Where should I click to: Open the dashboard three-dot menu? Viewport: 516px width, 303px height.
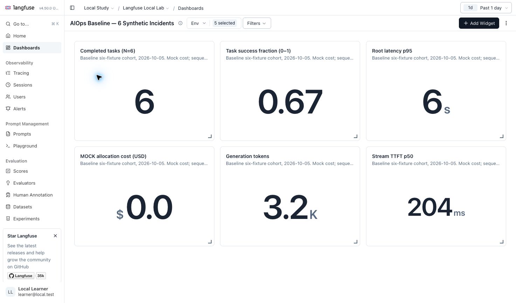(x=506, y=23)
